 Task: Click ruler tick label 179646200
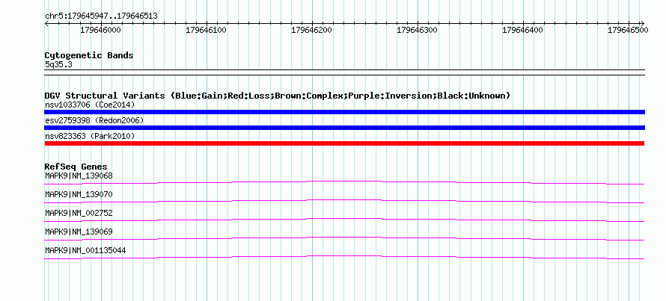click(312, 31)
